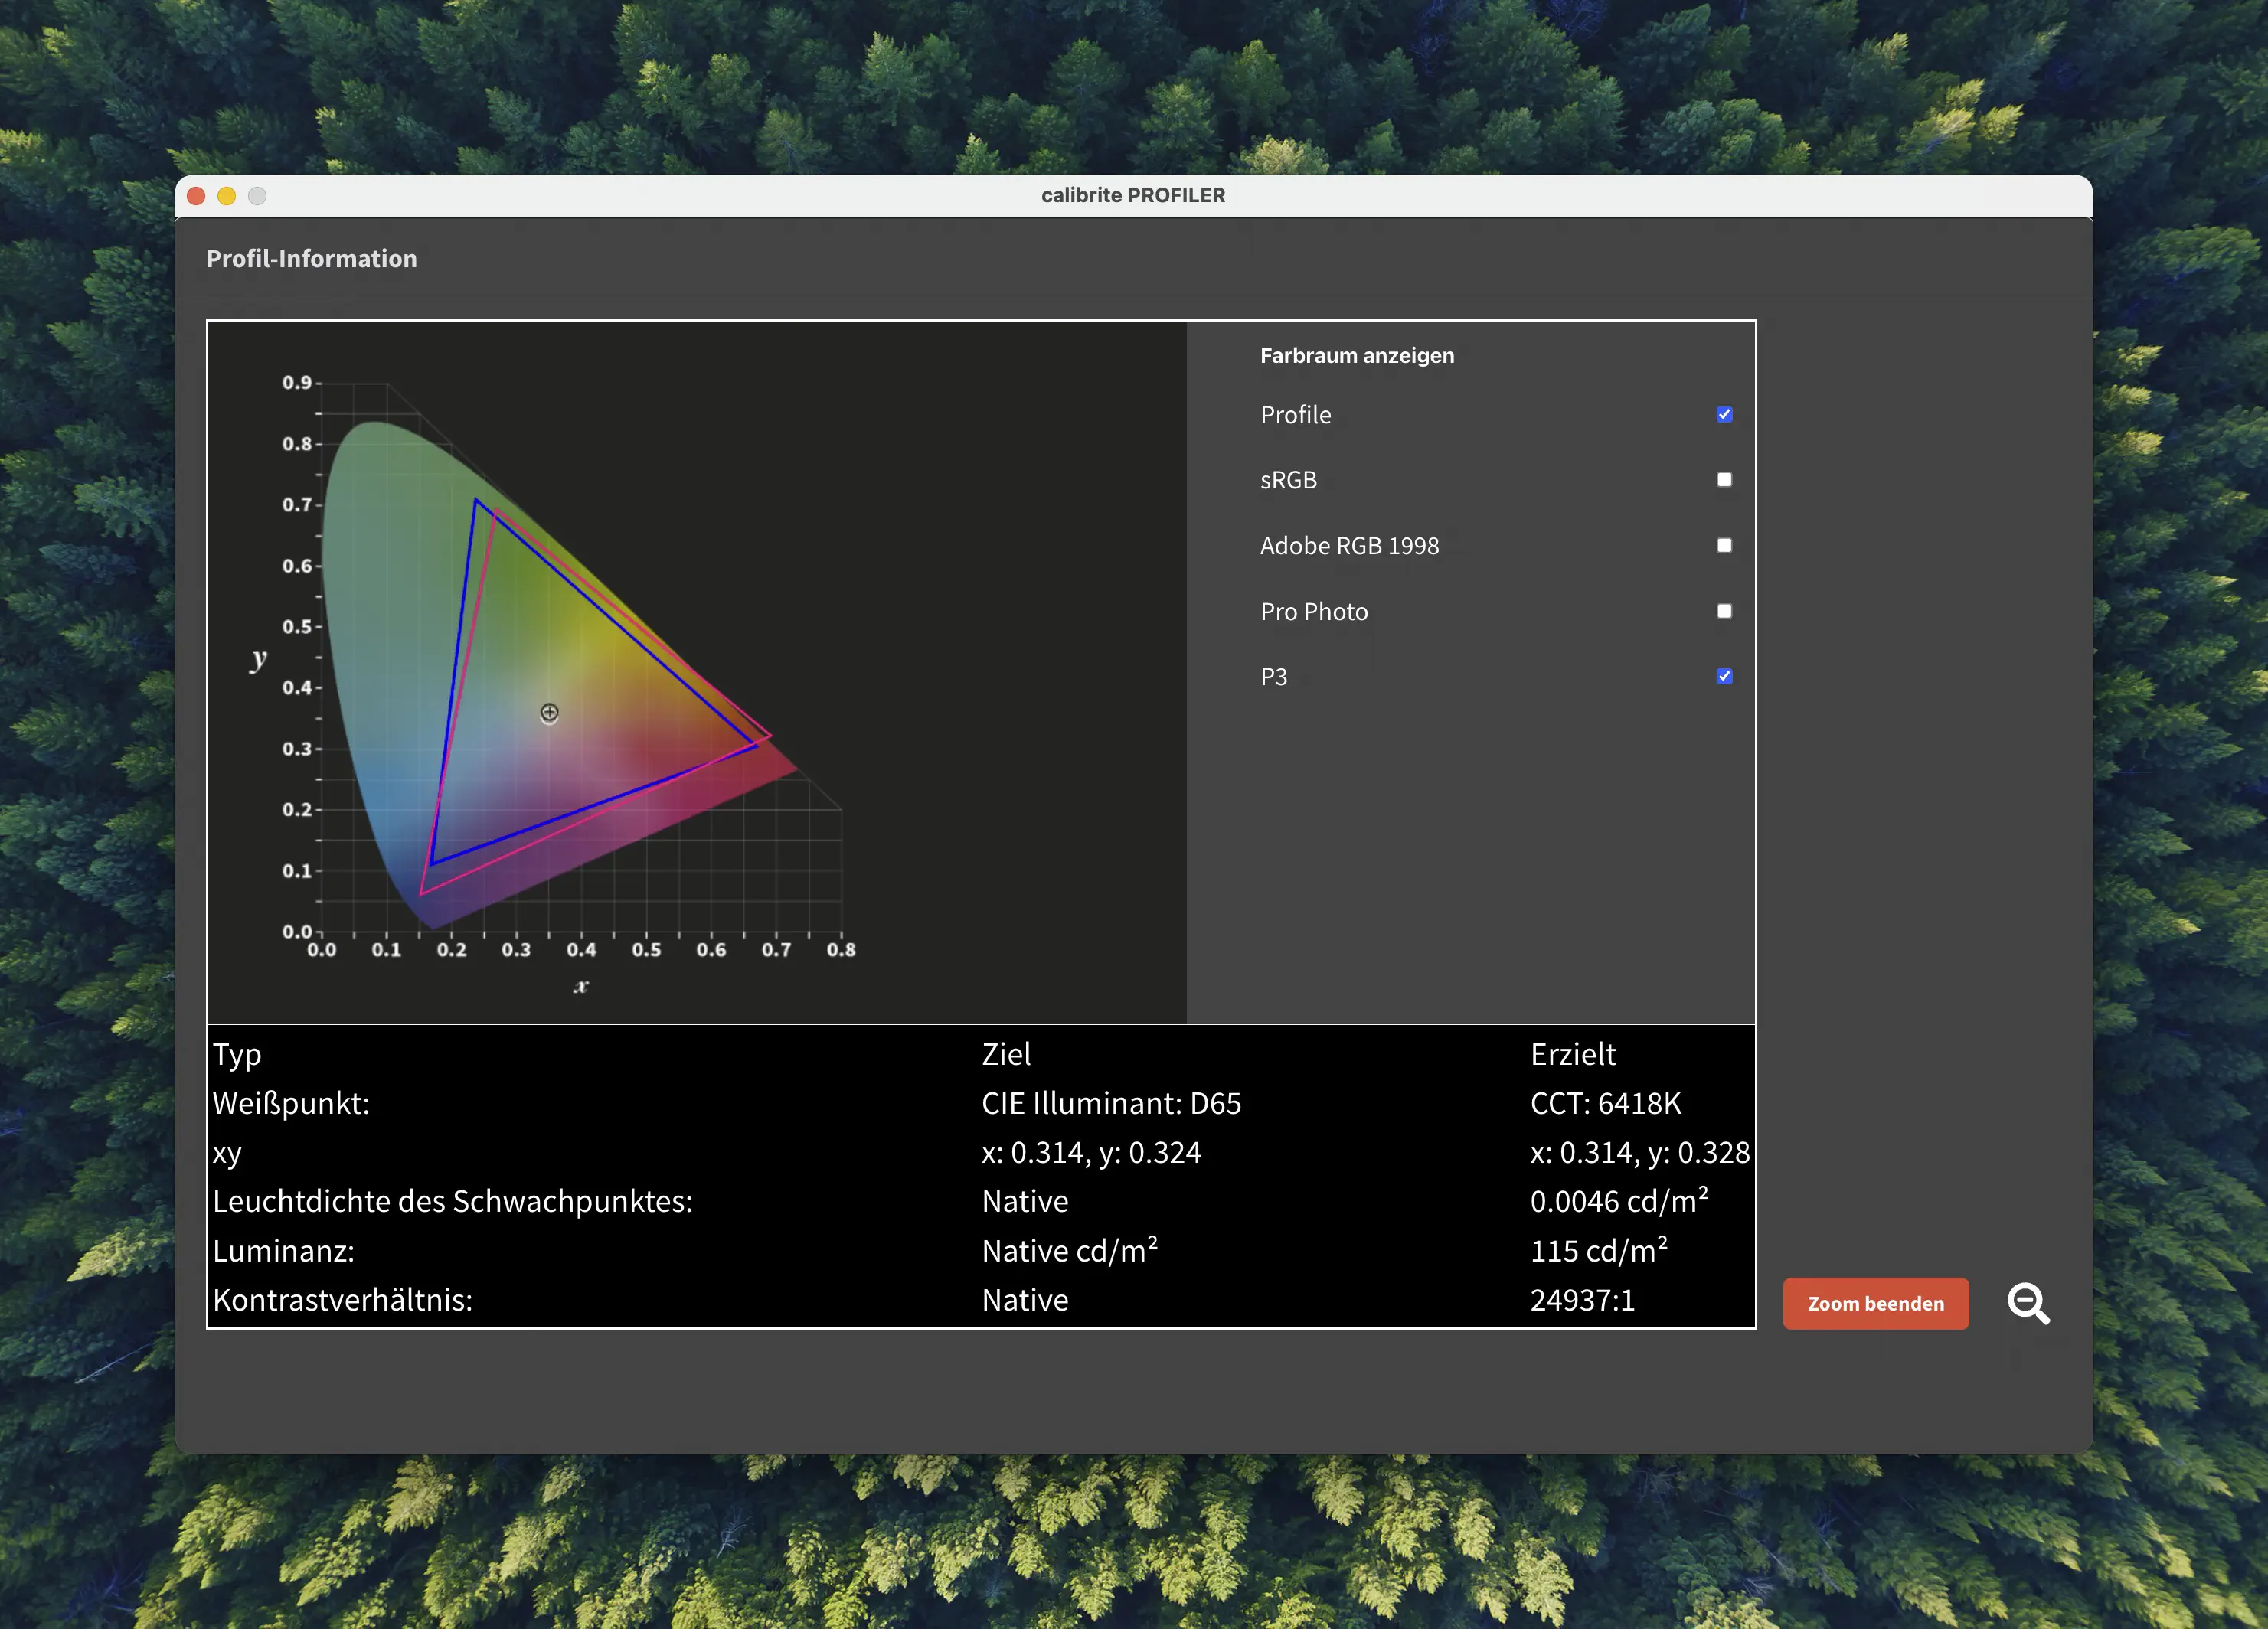This screenshot has width=2268, height=1629.
Task: Click the CIE Illuminant D65 target entry
Action: click(x=1112, y=1104)
